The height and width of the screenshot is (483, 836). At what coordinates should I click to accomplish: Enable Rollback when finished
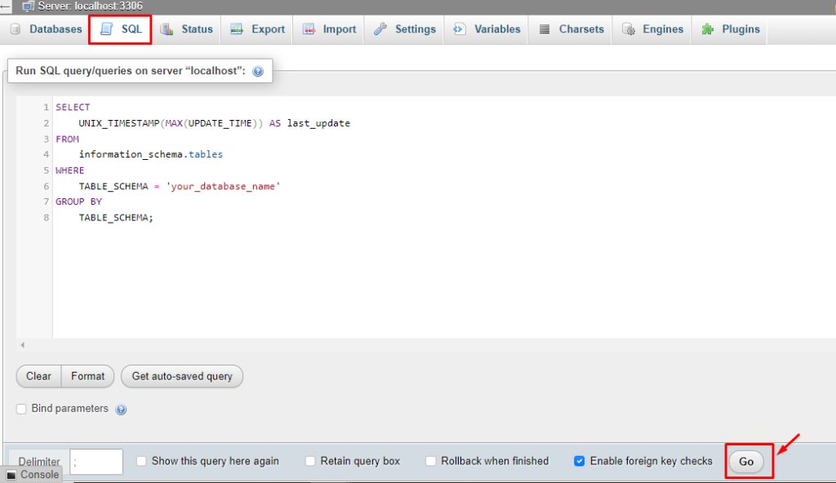coord(430,461)
